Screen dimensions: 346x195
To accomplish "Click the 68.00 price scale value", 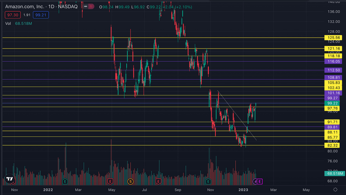I will [x=333, y=181].
